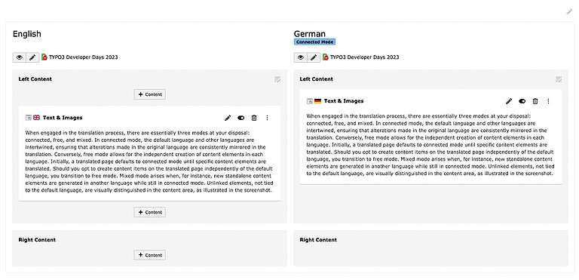Add content in English Right Content column
Screen dimensions: 579x280
click(x=149, y=255)
